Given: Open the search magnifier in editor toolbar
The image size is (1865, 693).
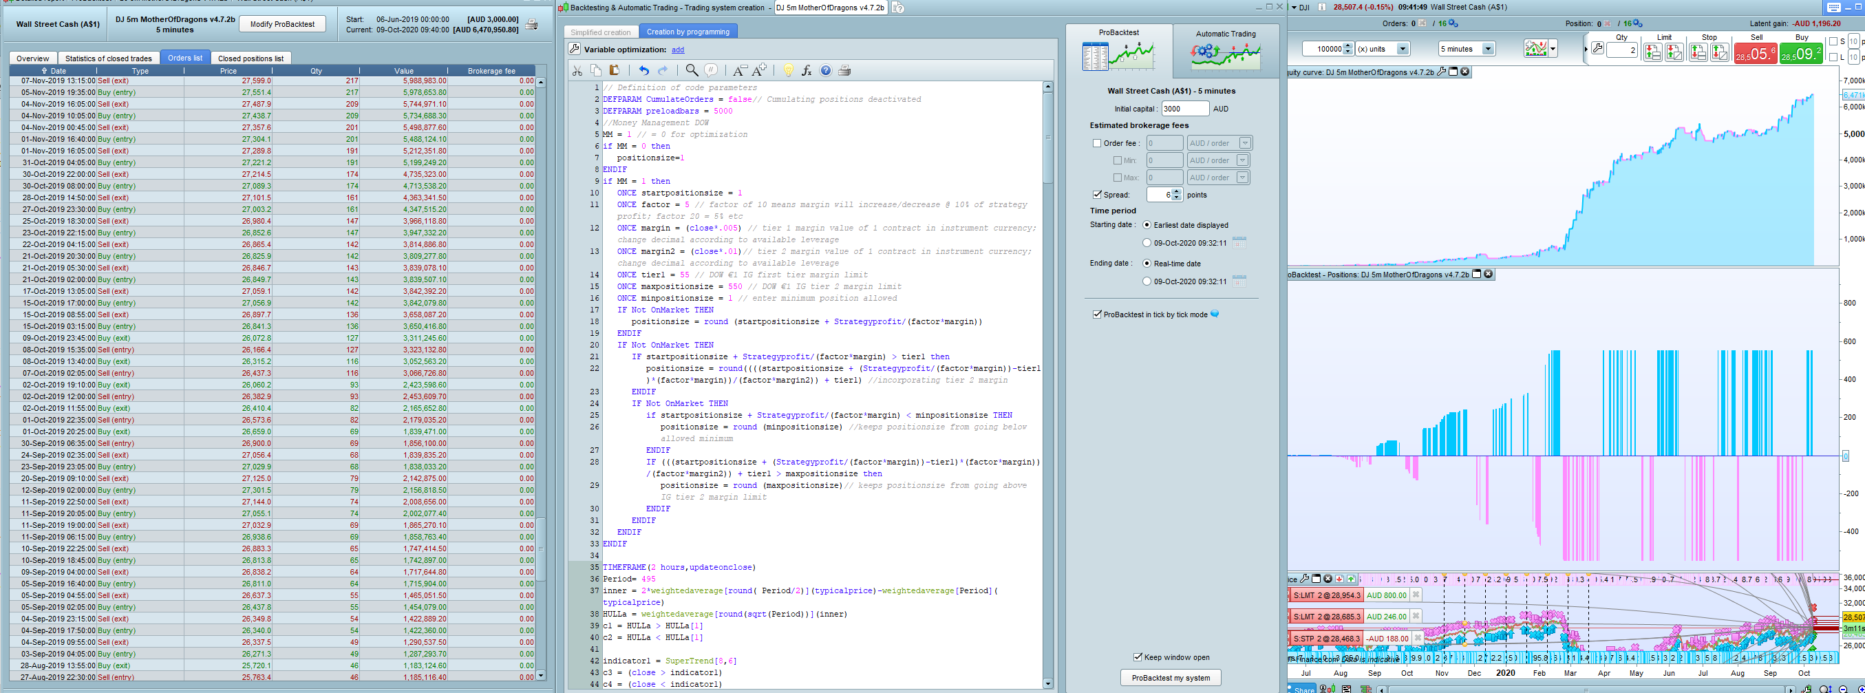Looking at the screenshot, I should (x=692, y=70).
